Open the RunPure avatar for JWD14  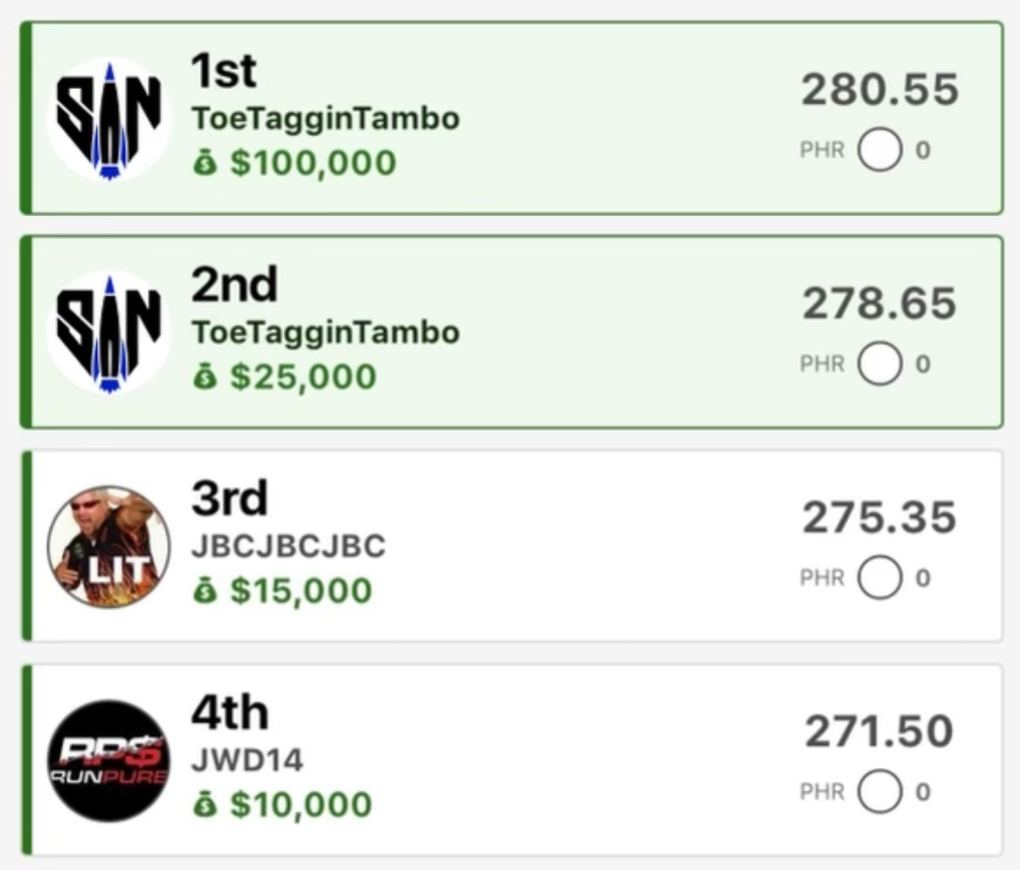click(108, 761)
